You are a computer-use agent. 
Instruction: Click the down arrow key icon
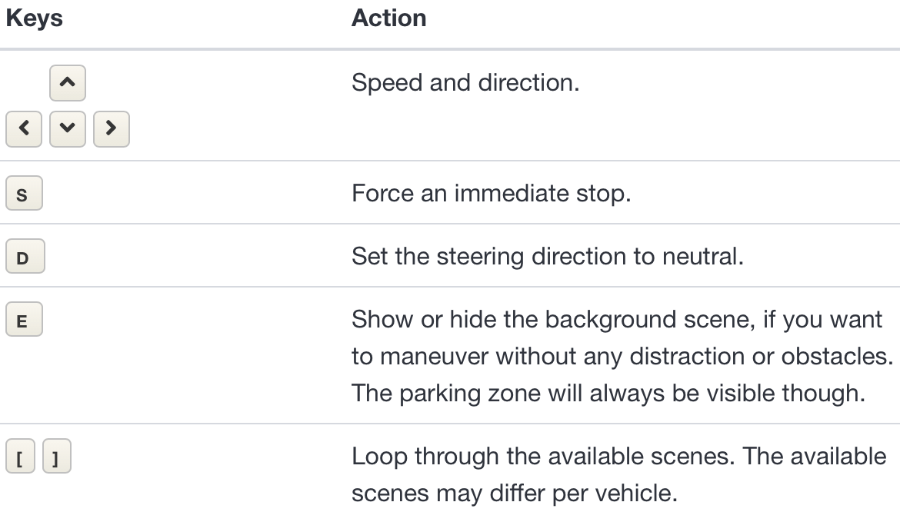coord(68,129)
